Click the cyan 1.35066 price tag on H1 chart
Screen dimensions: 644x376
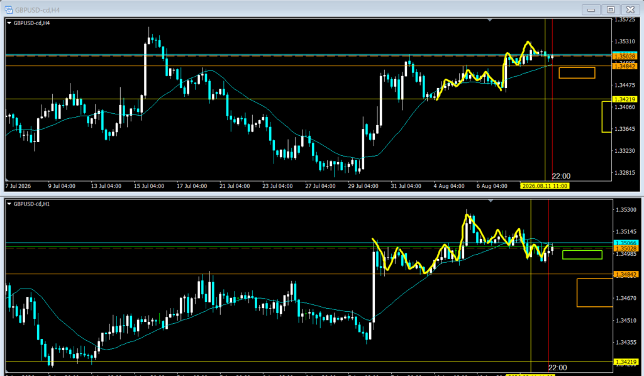[x=626, y=243]
